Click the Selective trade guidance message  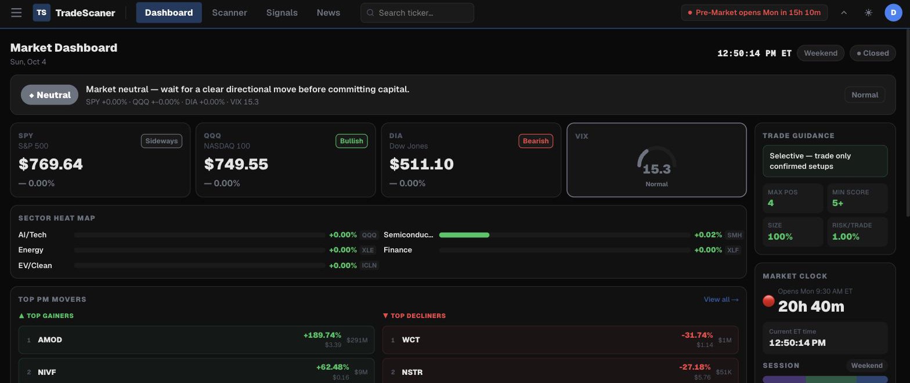click(825, 161)
